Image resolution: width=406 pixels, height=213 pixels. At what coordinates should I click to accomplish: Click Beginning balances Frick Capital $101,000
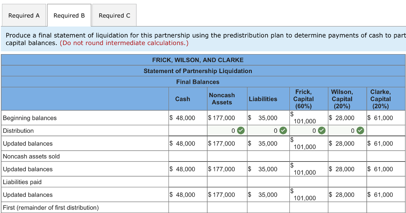(x=303, y=118)
